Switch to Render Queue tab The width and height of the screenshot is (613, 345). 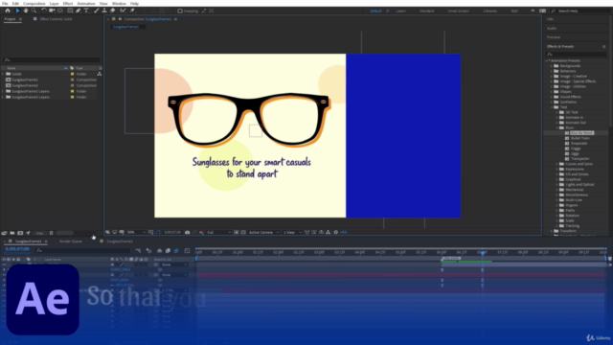point(71,241)
